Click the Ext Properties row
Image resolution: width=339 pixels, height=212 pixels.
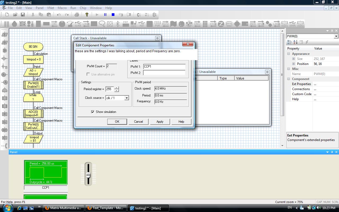point(313,84)
